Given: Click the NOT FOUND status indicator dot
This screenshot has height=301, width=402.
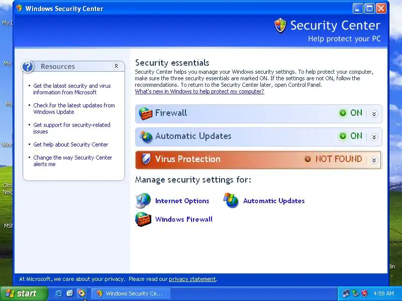Looking at the screenshot, I should tap(308, 159).
